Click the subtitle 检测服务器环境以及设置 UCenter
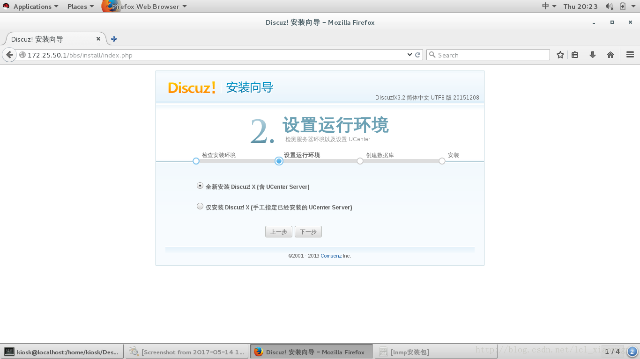Viewport: 640px width, 359px height. point(328,139)
